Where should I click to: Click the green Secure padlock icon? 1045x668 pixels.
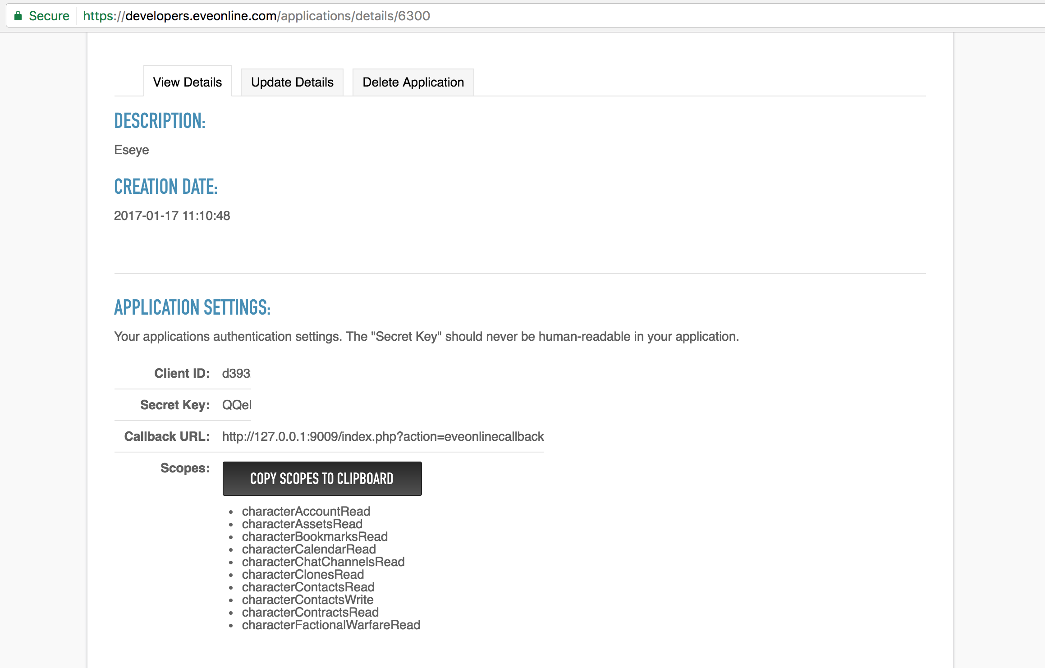[x=18, y=16]
